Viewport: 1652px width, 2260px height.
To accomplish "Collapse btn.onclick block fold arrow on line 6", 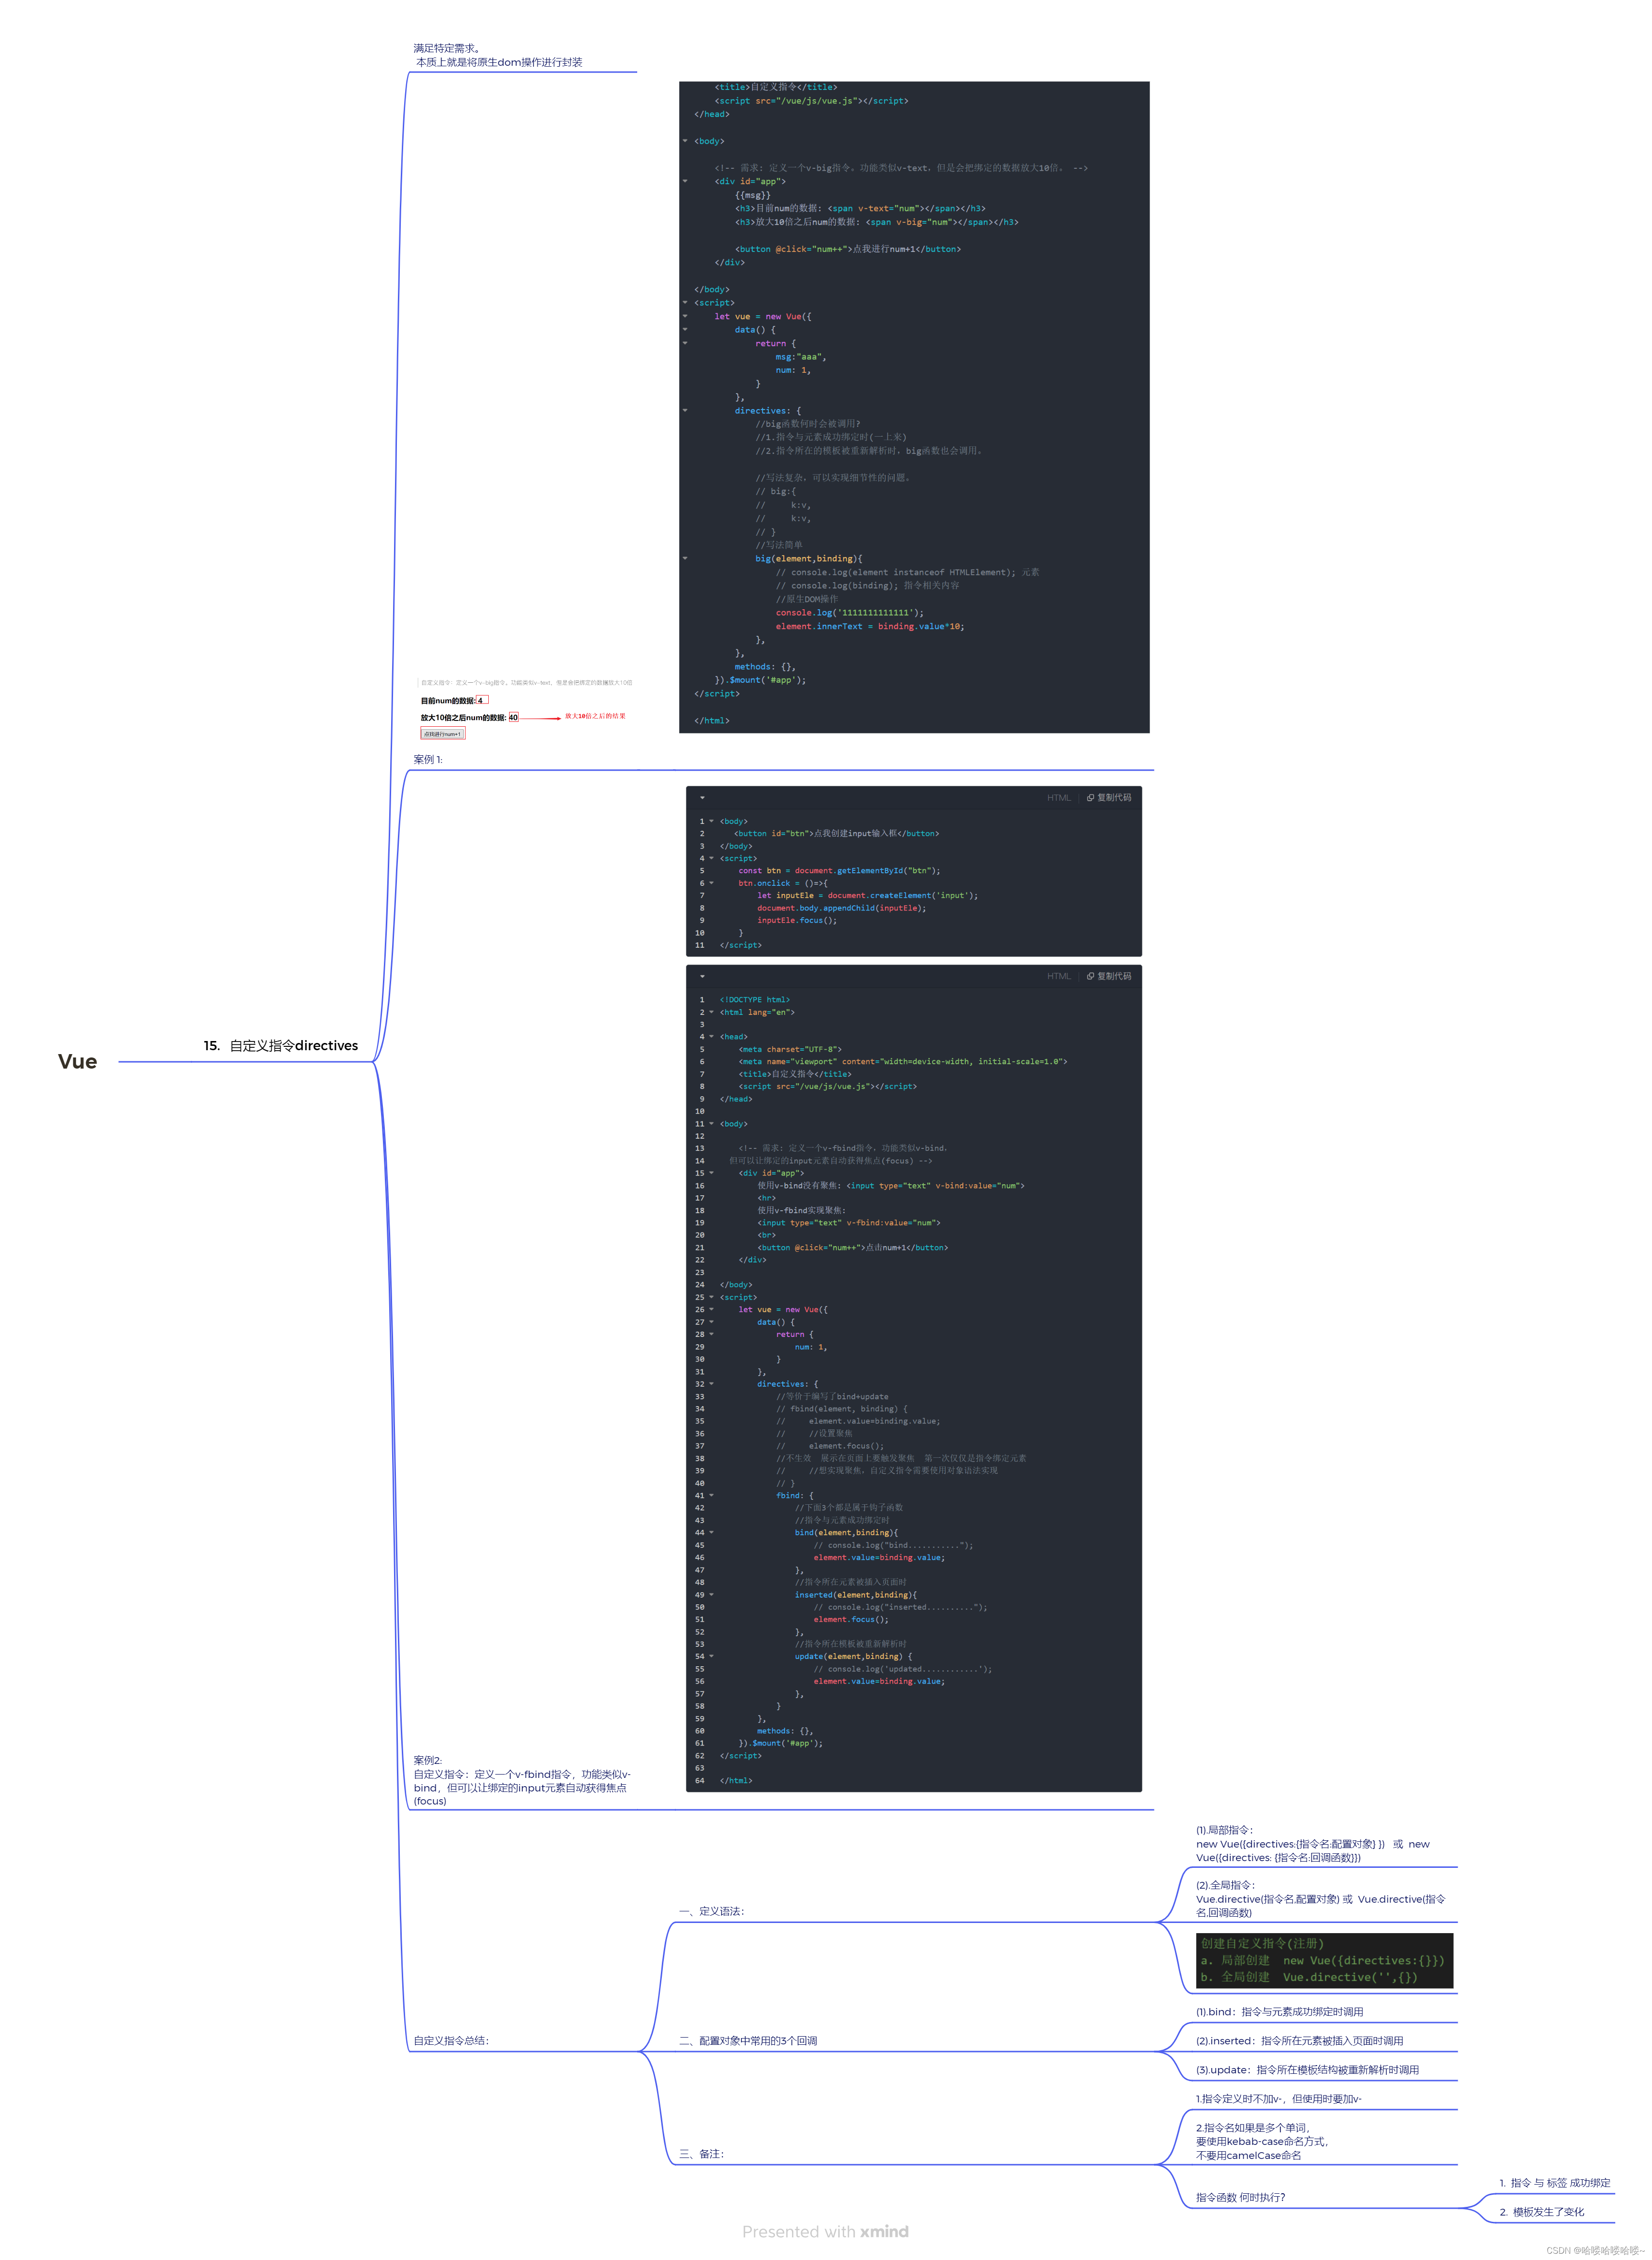I will [x=711, y=883].
